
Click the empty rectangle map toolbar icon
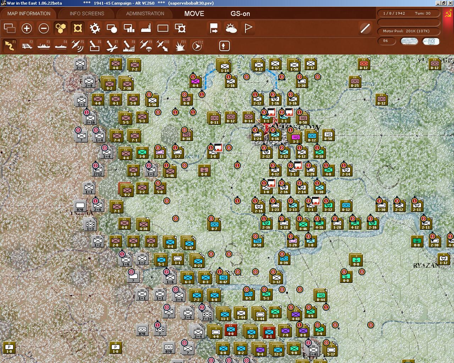pos(163,28)
